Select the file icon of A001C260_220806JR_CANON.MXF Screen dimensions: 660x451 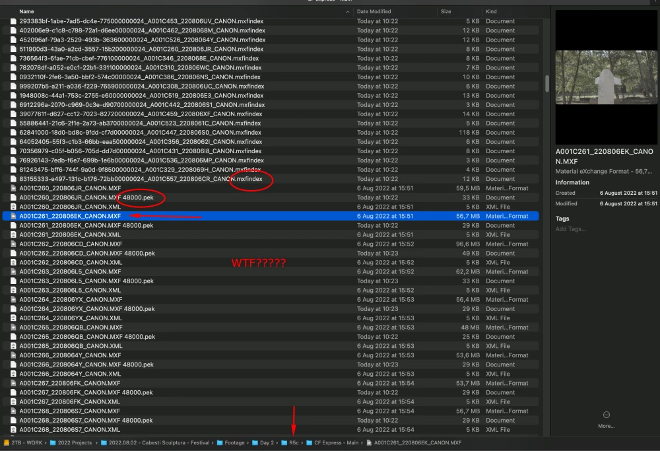tap(13, 188)
